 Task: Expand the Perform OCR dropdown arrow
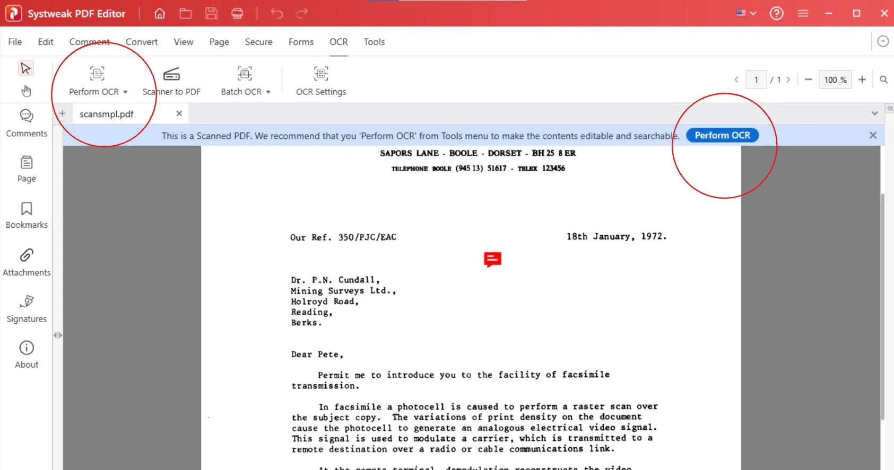(125, 92)
